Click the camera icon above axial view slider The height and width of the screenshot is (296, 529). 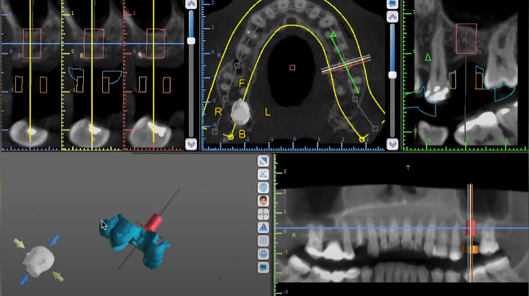[392, 3]
